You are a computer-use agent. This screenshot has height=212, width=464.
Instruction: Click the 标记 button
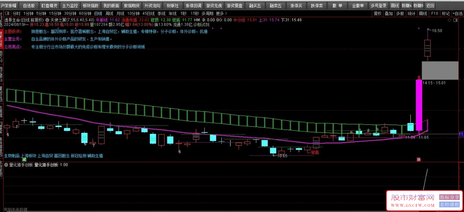point(446,13)
